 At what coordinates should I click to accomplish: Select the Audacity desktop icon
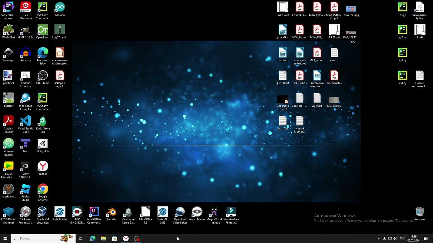tap(25, 54)
